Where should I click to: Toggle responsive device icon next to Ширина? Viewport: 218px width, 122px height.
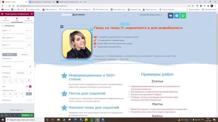[x=10, y=30]
